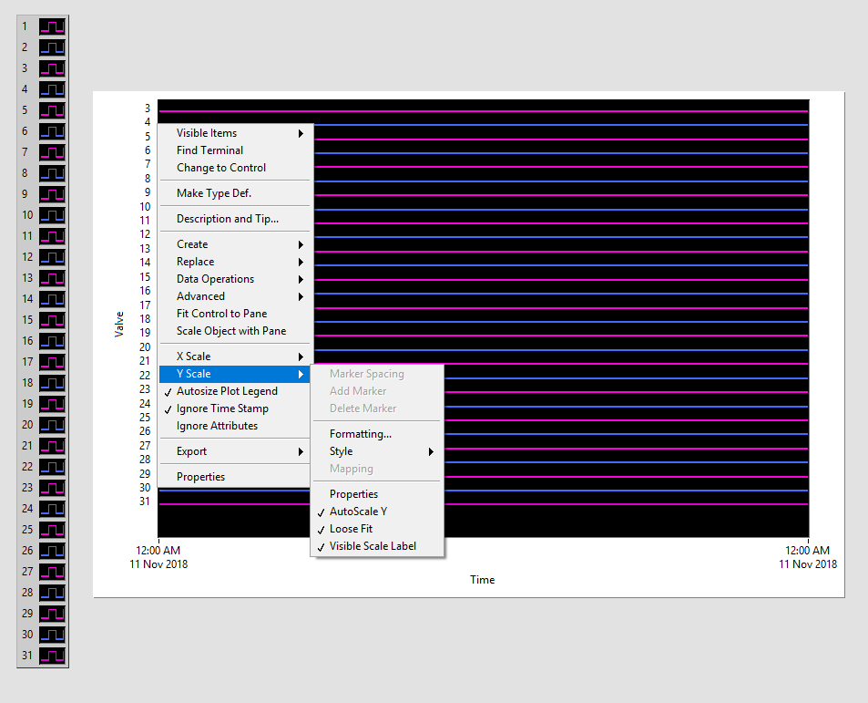Click the plot 3 legend waveform icon
Image resolution: width=868 pixels, height=703 pixels.
coord(52,68)
